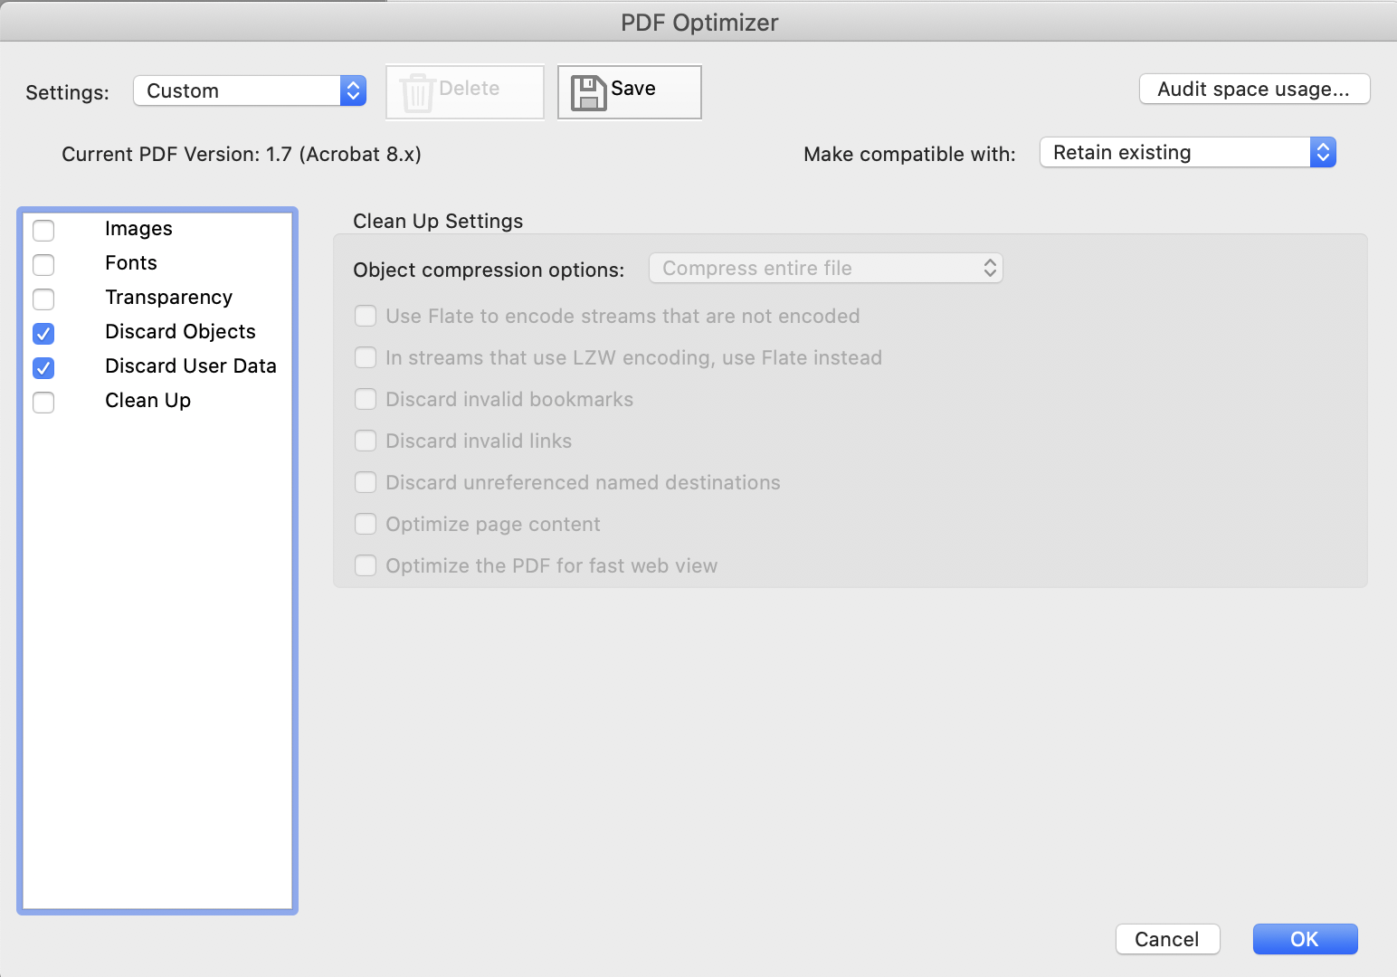This screenshot has height=977, width=1397.
Task: Enable the Fonts optimization checkbox
Action: coord(43,264)
